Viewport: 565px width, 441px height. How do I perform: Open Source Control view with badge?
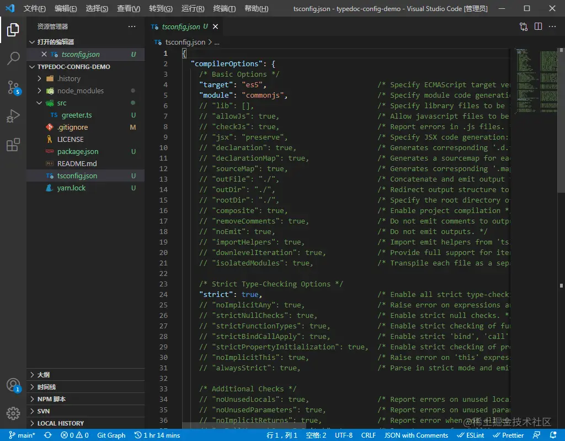coord(13,87)
